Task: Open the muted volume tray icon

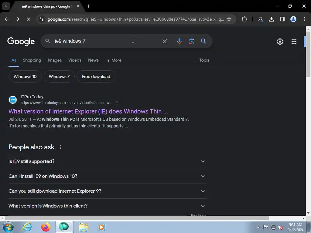Action: pyautogui.click(x=280, y=227)
